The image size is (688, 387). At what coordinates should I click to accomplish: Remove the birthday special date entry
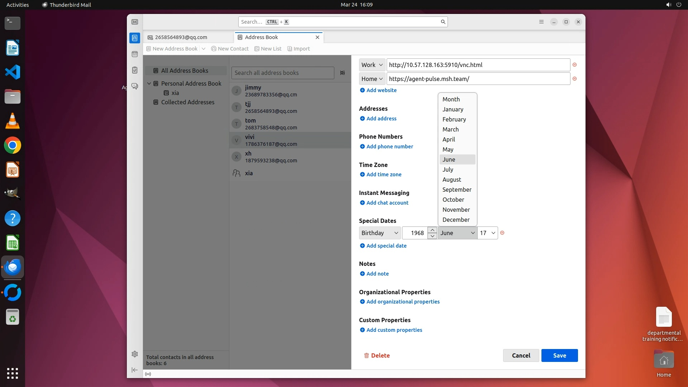click(x=502, y=233)
